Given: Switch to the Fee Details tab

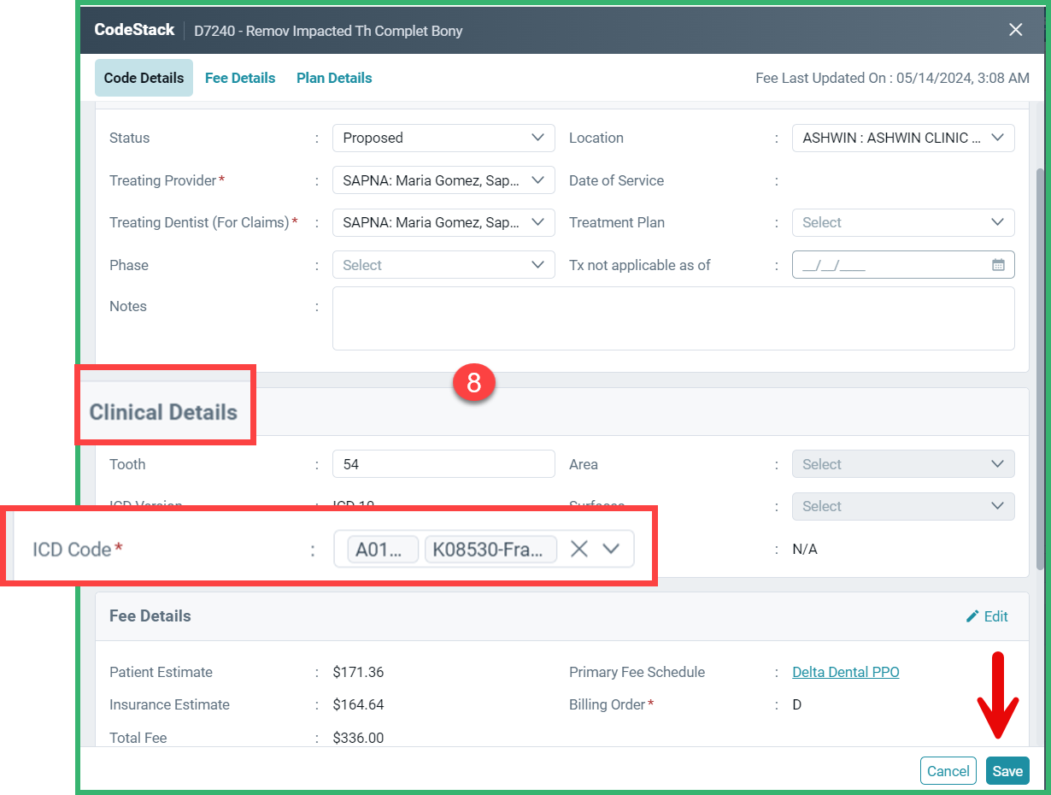Looking at the screenshot, I should click(240, 78).
